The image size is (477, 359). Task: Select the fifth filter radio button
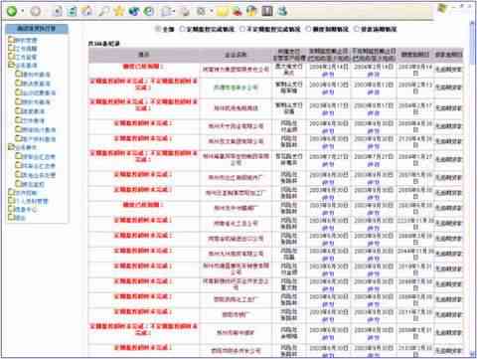tap(357, 29)
